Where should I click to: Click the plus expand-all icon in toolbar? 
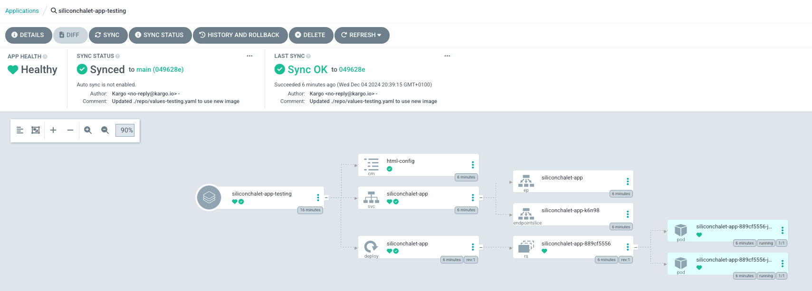pyautogui.click(x=53, y=130)
